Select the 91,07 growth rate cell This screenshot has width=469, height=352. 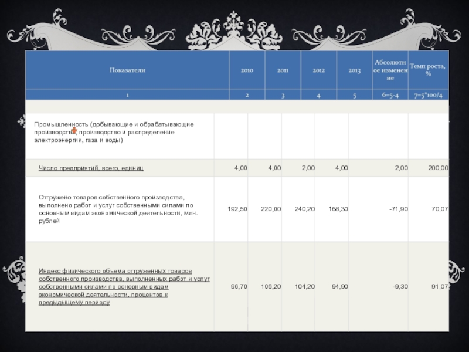tap(439, 286)
